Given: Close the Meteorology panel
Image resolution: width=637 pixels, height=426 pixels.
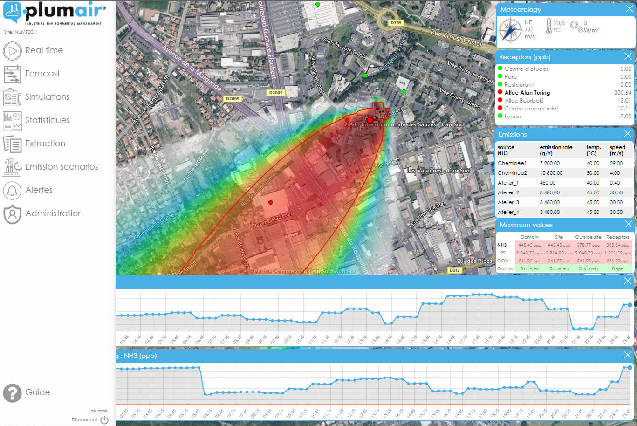Looking at the screenshot, I should point(629,9).
